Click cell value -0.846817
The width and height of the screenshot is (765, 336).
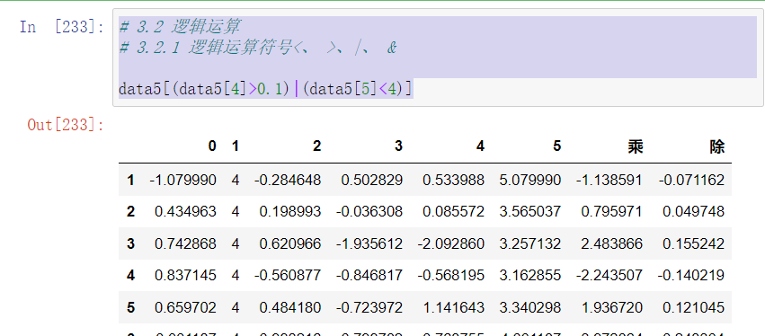click(x=369, y=276)
